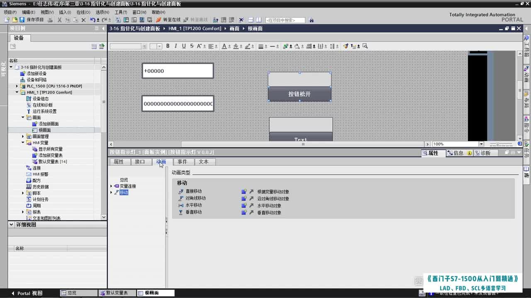The height and width of the screenshot is (298, 531).
Task: Select 历史数据 tree item
Action: pos(41,187)
